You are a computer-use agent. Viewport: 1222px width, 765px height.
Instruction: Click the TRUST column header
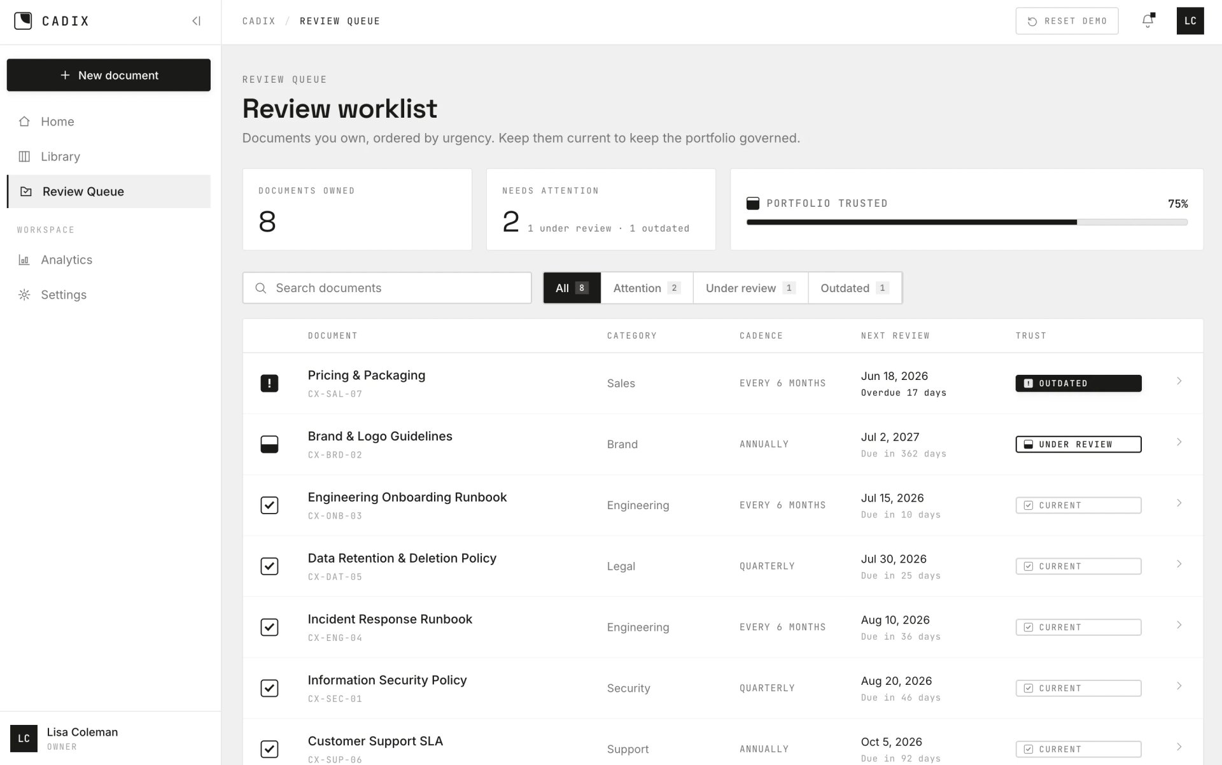[x=1030, y=336]
